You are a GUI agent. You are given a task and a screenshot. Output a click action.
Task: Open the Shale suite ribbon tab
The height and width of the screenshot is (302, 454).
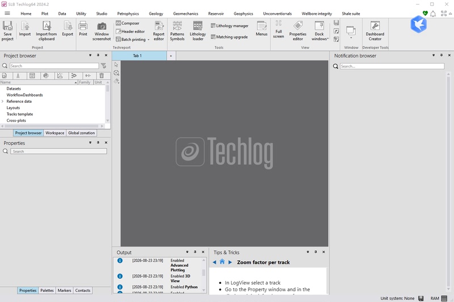351,14
